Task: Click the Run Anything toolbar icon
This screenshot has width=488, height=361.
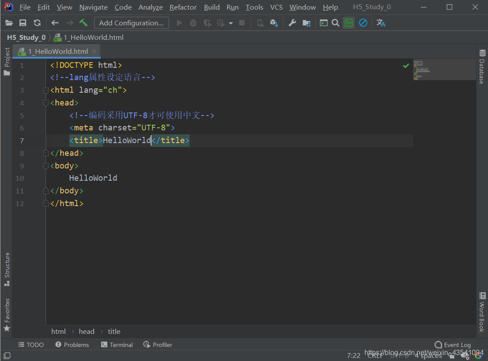Action: tap(324, 23)
